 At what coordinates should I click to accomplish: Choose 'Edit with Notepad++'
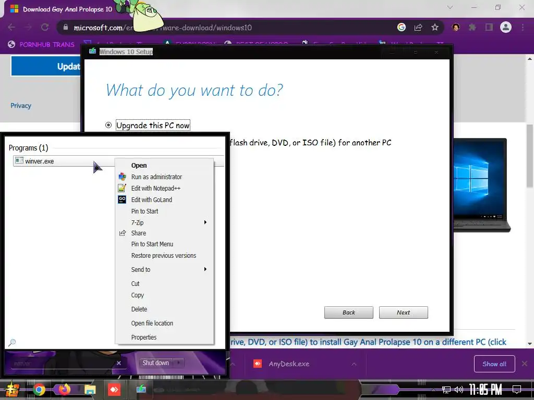click(x=164, y=188)
